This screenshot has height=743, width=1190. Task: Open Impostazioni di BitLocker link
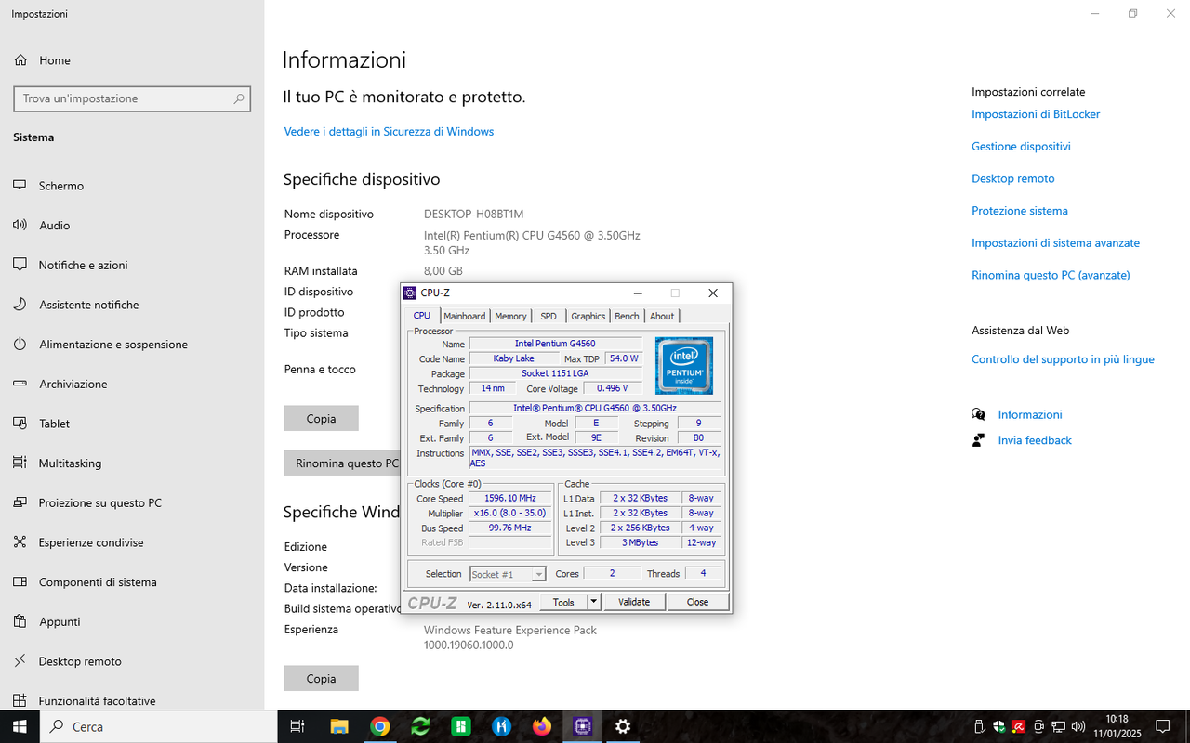point(1036,114)
